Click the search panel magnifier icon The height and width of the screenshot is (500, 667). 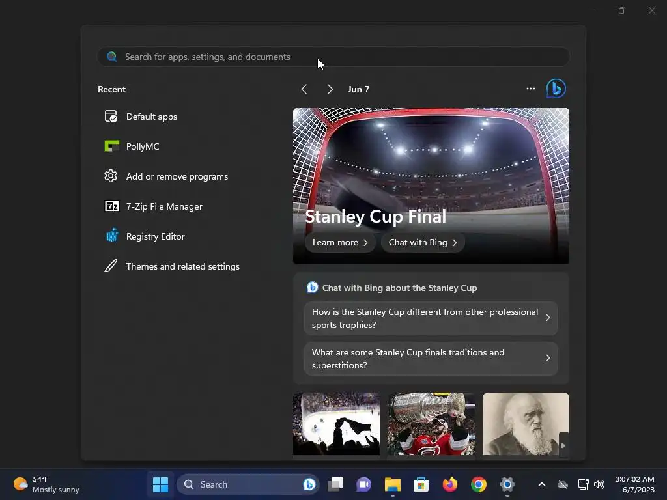click(112, 57)
